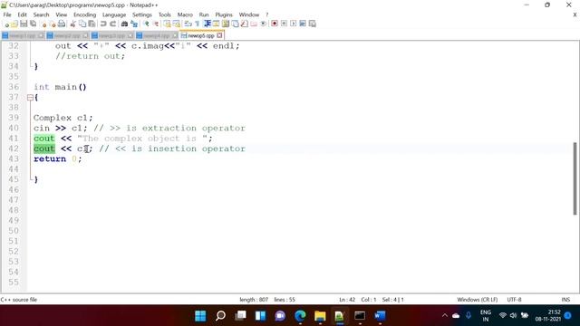Click the Save All toolbar icon
580x326 pixels.
(x=33, y=24)
